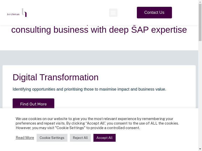202x151 pixels.
Task: Click the cookie consent message text
Action: tap(97, 123)
